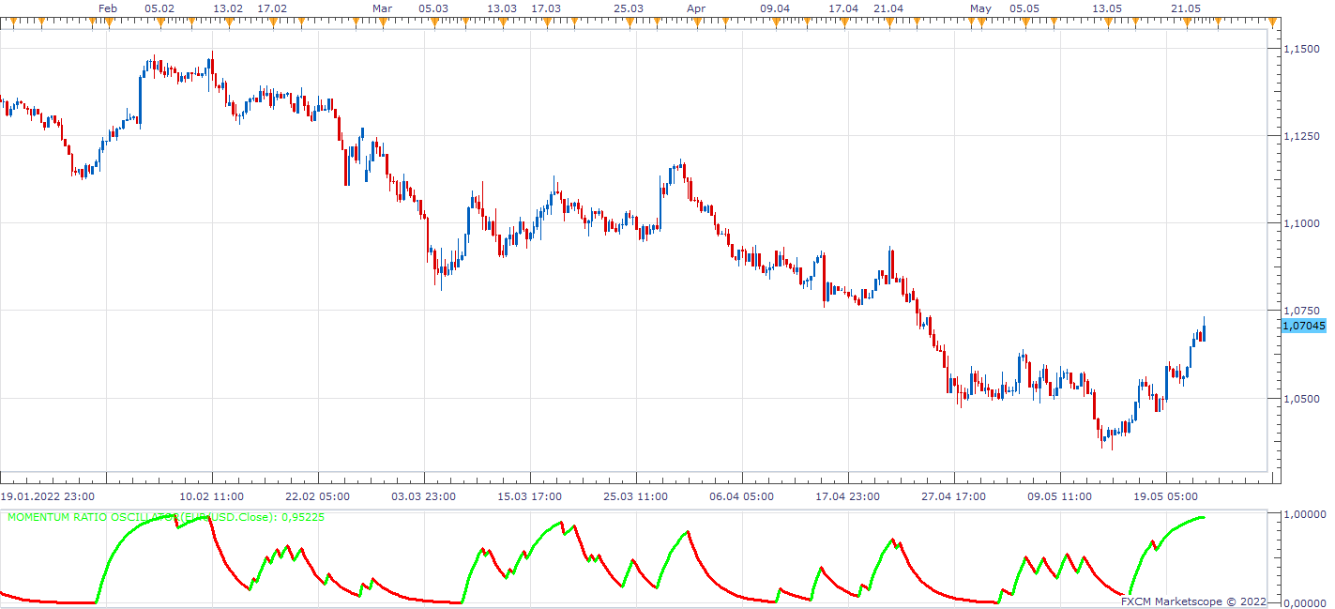Click the 1,1250 price scale label
1335x609 pixels.
(x=1300, y=136)
